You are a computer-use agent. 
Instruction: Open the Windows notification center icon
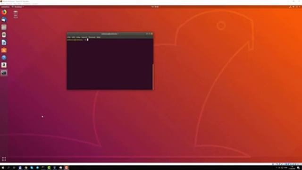click(x=298, y=168)
